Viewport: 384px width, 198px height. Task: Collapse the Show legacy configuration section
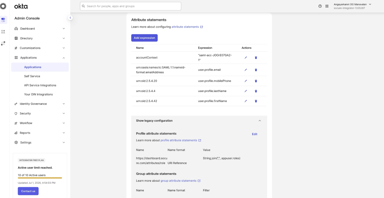point(260,121)
